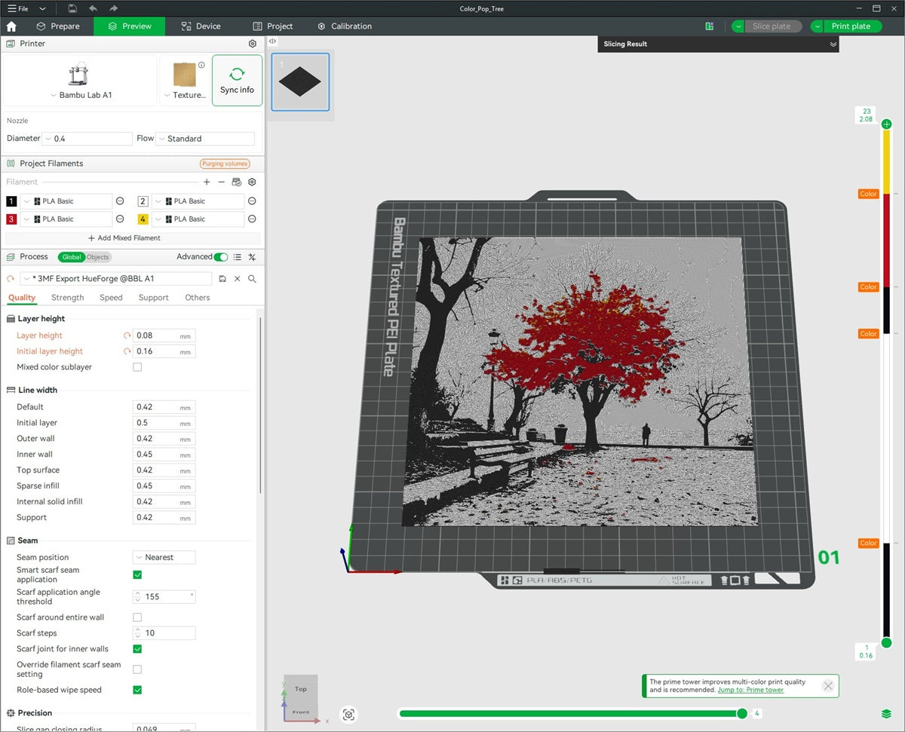Expand the Slicing Result panel

tap(833, 44)
